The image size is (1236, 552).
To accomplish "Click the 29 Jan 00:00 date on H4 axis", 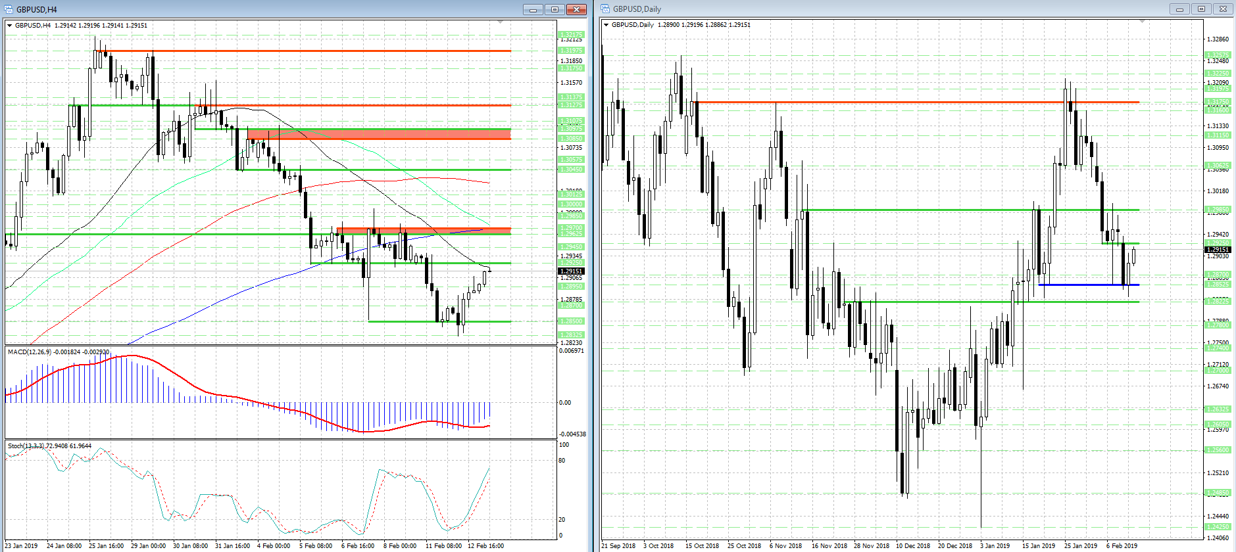I will coord(148,546).
